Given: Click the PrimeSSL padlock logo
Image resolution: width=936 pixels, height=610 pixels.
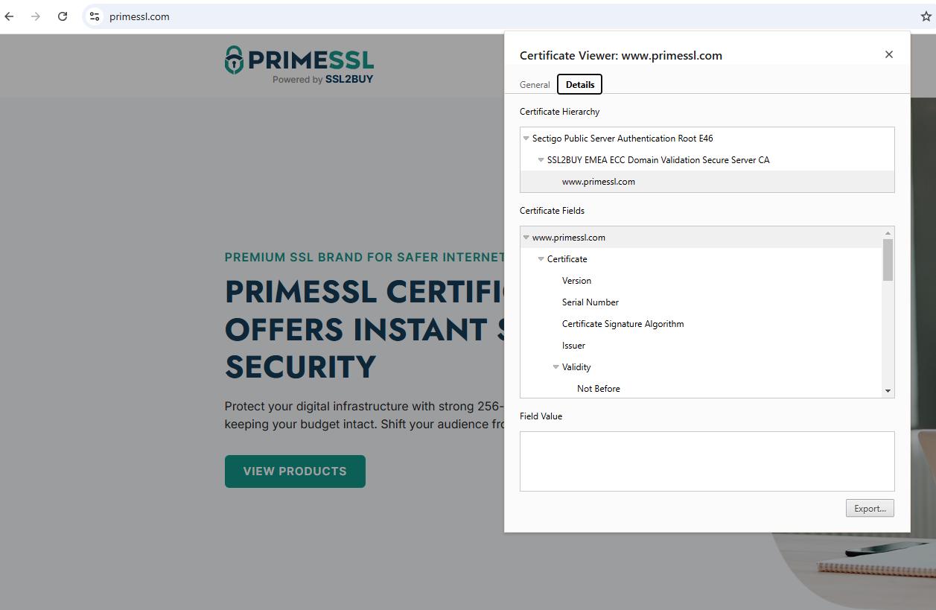Looking at the screenshot, I should (x=235, y=60).
